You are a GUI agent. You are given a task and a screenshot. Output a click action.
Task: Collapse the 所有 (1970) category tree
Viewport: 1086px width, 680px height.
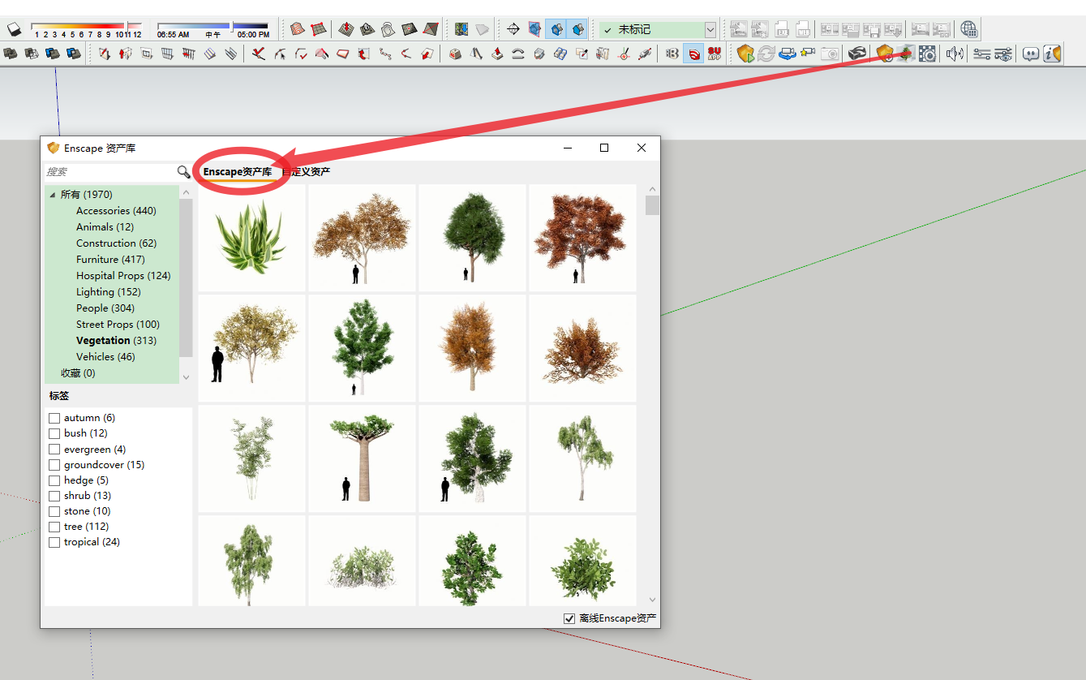(x=53, y=195)
